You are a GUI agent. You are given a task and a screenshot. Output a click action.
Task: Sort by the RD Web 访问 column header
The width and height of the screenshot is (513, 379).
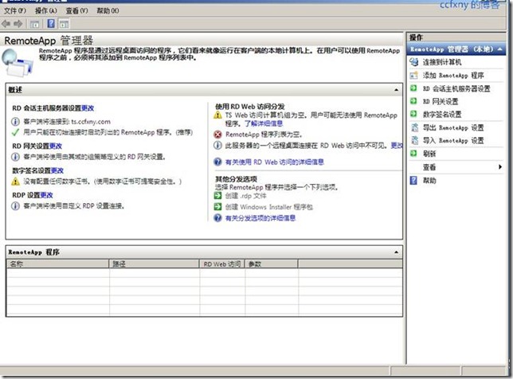(222, 264)
